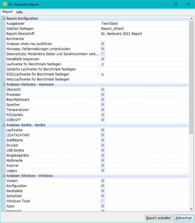The image size is (195, 223).
Task: Collapse the Analysen Hardware section
Action: pyautogui.click(x=4, y=85)
